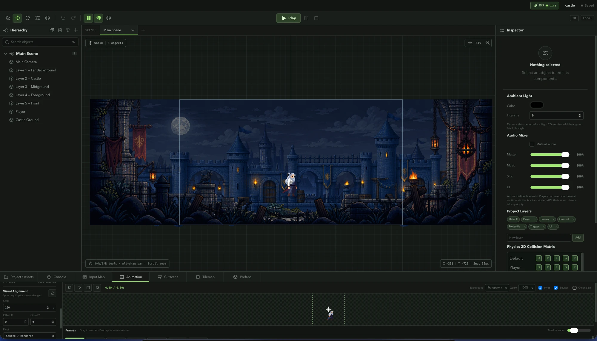This screenshot has width=597, height=341.
Task: Duplicate object icon in Hierarchy header
Action: tap(52, 30)
